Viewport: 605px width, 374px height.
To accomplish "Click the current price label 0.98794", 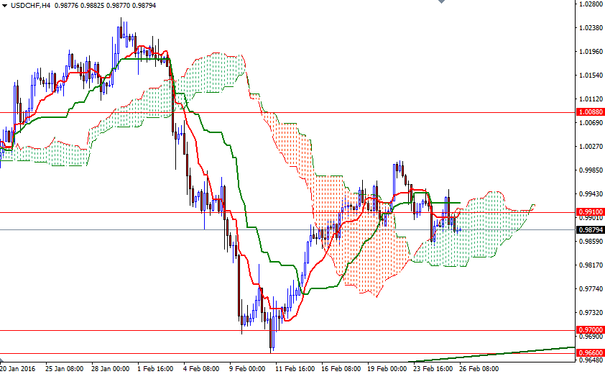I will click(590, 230).
